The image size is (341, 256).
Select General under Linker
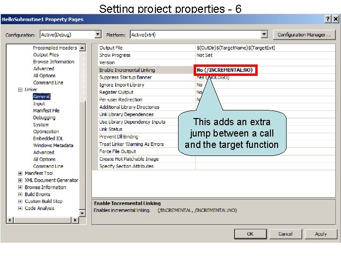point(42,96)
